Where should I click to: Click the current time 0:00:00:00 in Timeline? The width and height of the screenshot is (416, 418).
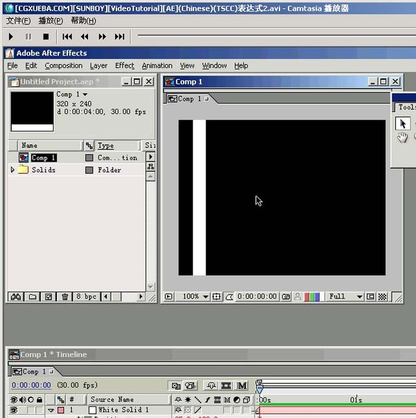31,385
